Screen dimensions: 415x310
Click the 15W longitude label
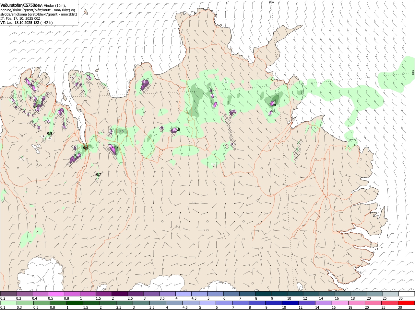(272, 2)
